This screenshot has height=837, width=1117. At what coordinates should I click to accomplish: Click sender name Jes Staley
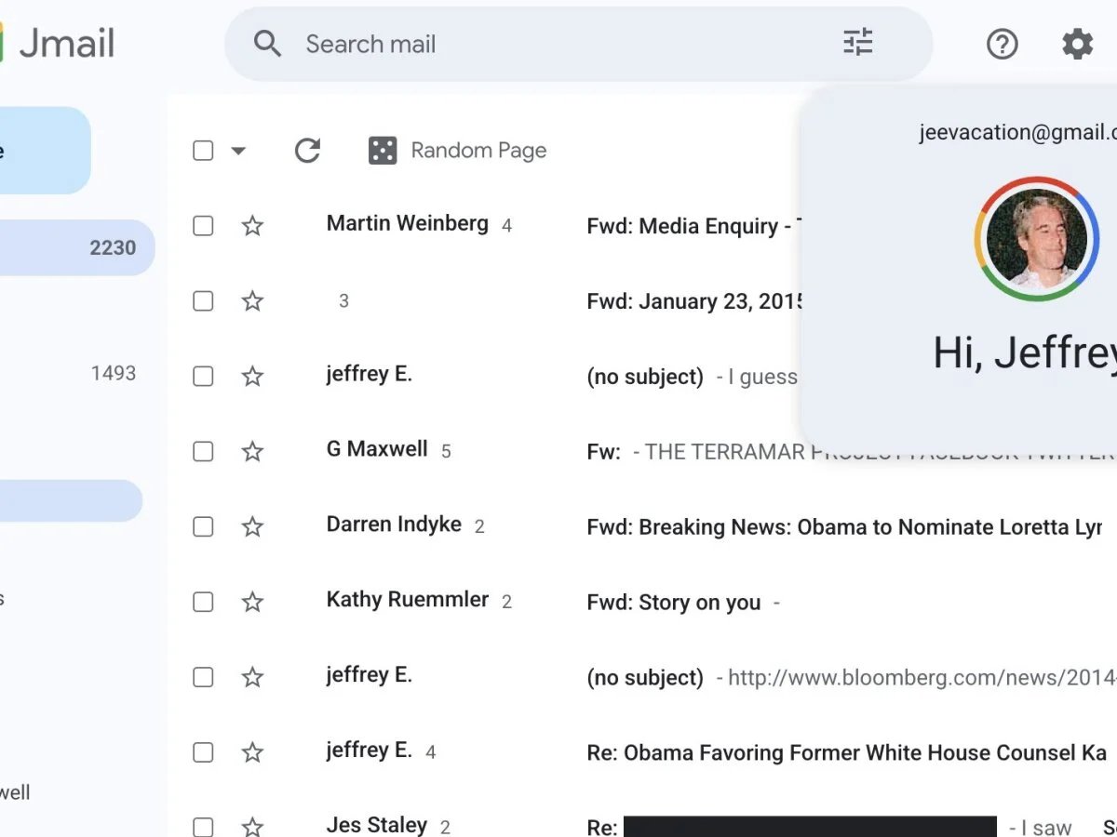click(x=377, y=825)
